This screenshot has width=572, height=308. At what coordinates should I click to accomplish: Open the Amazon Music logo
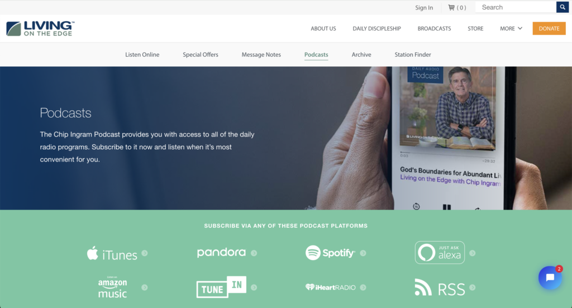112,287
